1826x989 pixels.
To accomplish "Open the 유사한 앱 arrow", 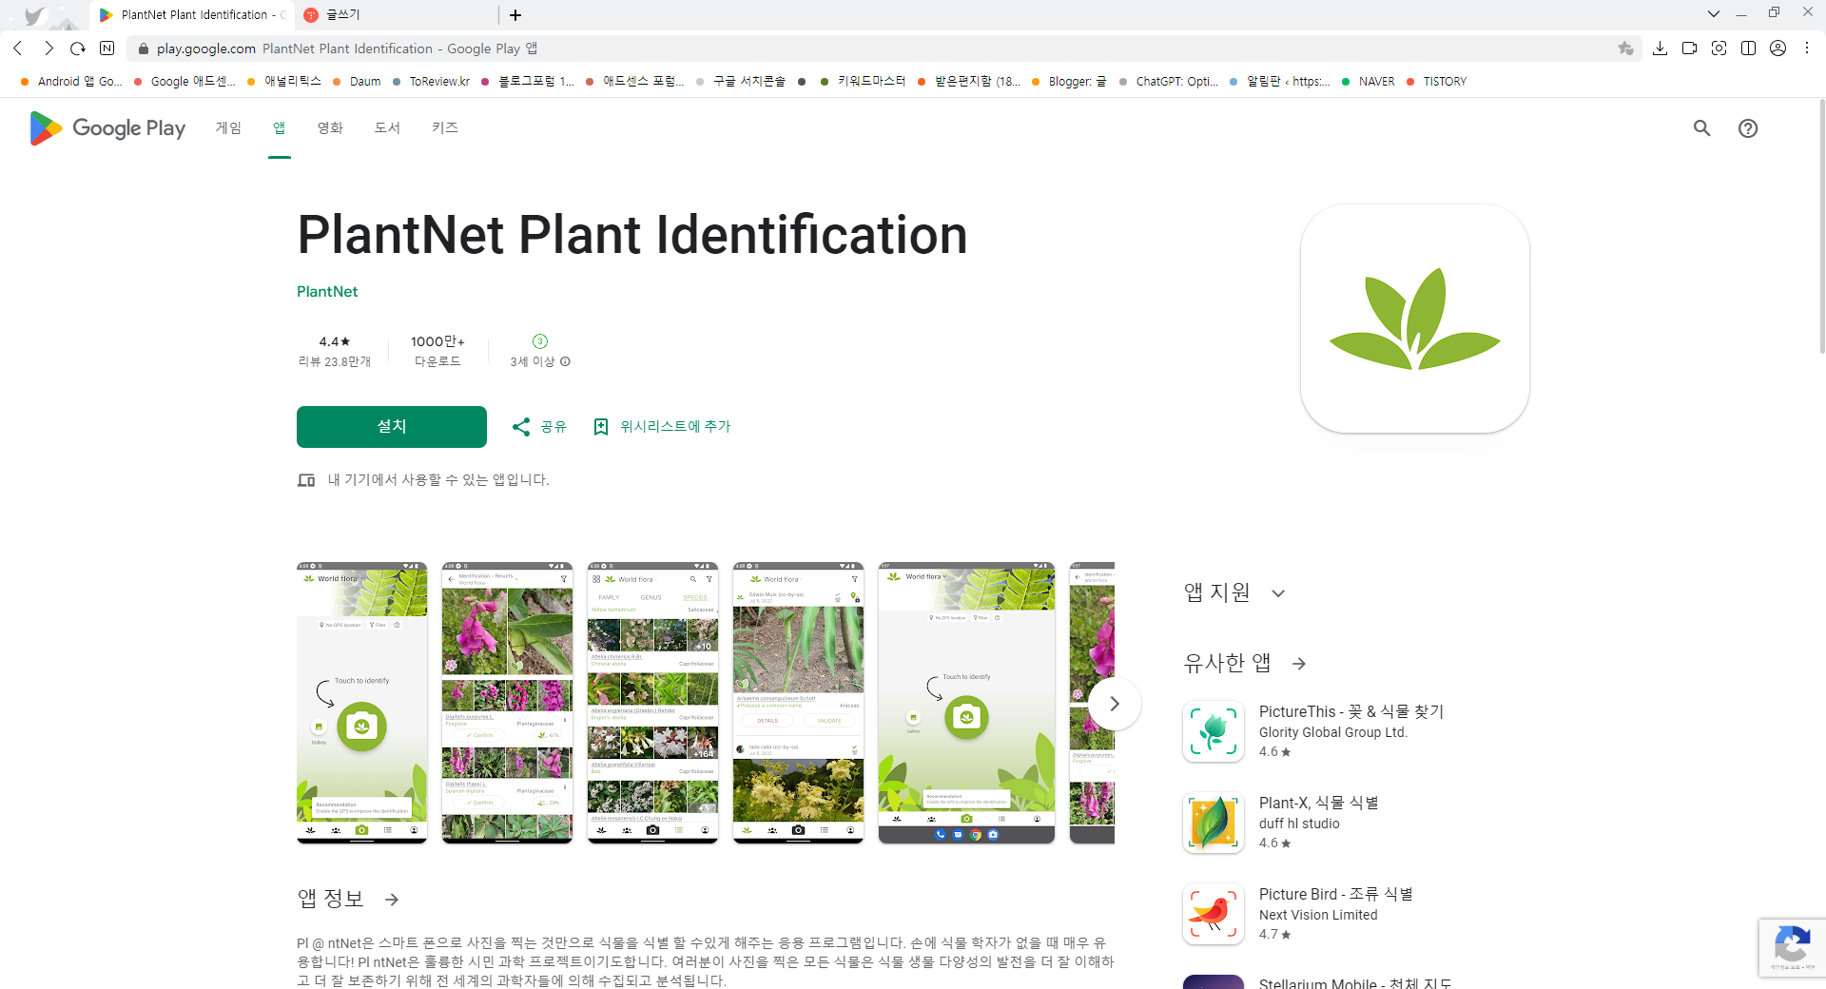I will pyautogui.click(x=1299, y=664).
